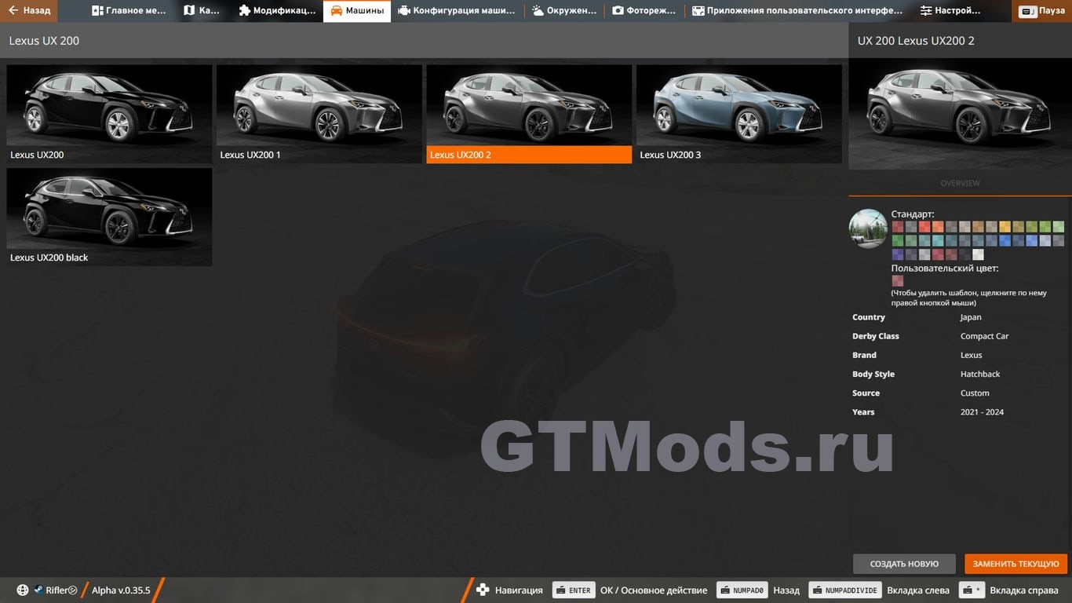Image resolution: width=1072 pixels, height=603 pixels.
Task: Click the Alpha v.0.35.5 version label
Action: [121, 590]
